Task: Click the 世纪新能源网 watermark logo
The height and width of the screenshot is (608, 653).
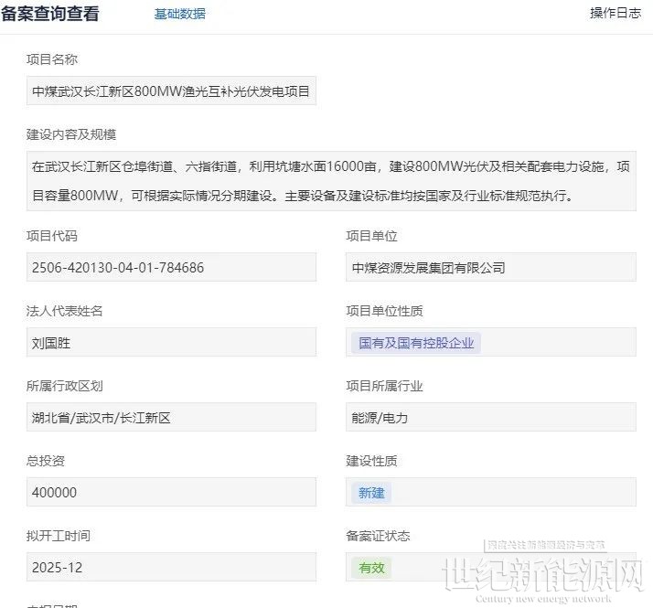Action: [x=545, y=576]
